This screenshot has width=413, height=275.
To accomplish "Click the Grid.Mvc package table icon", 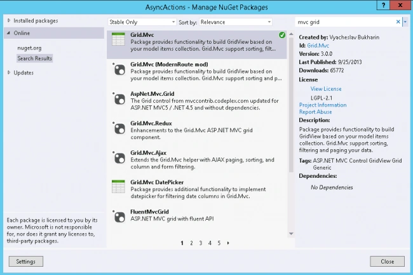I will 118,39.
